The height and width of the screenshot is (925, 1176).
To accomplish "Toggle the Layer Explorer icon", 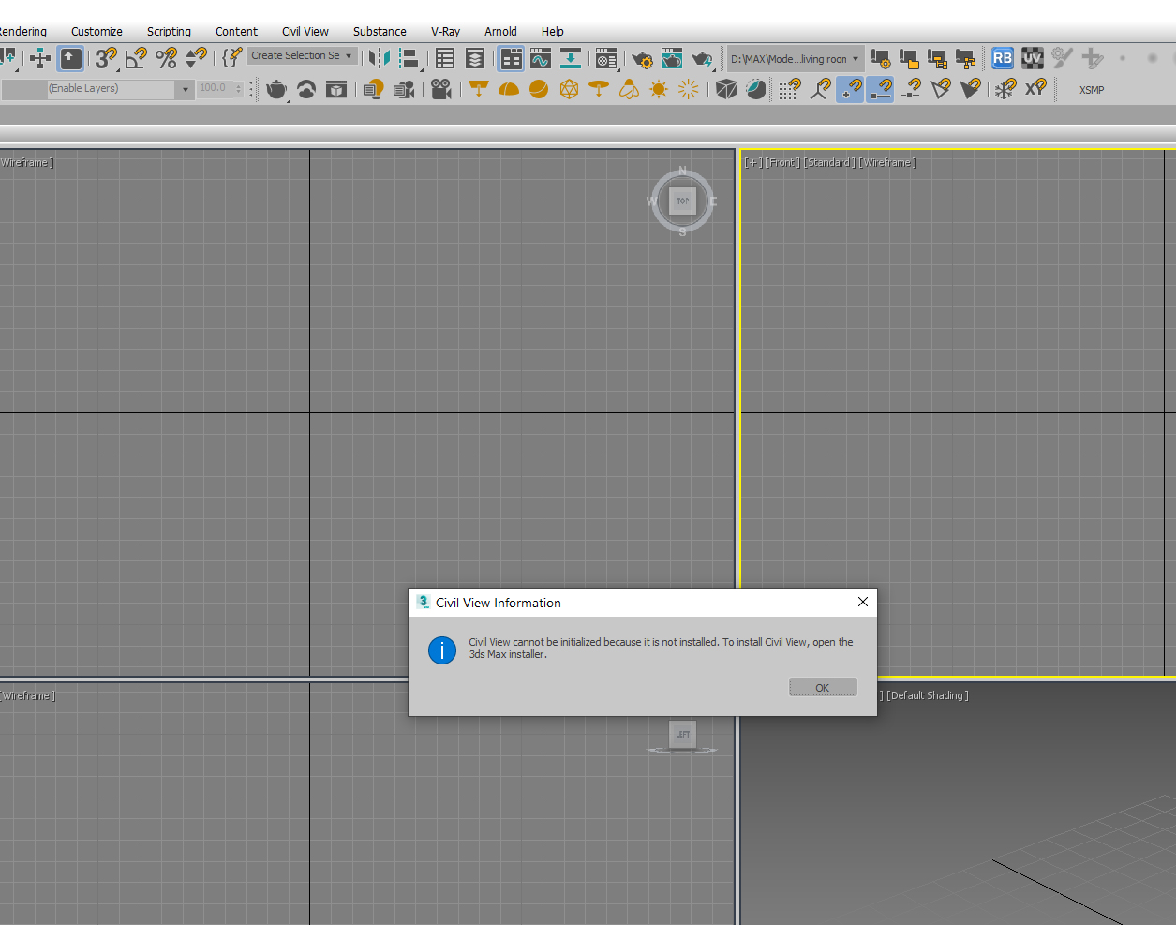I will pyautogui.click(x=475, y=59).
